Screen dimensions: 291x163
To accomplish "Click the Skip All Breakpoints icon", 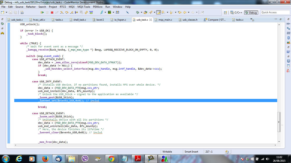I will click(127, 12).
